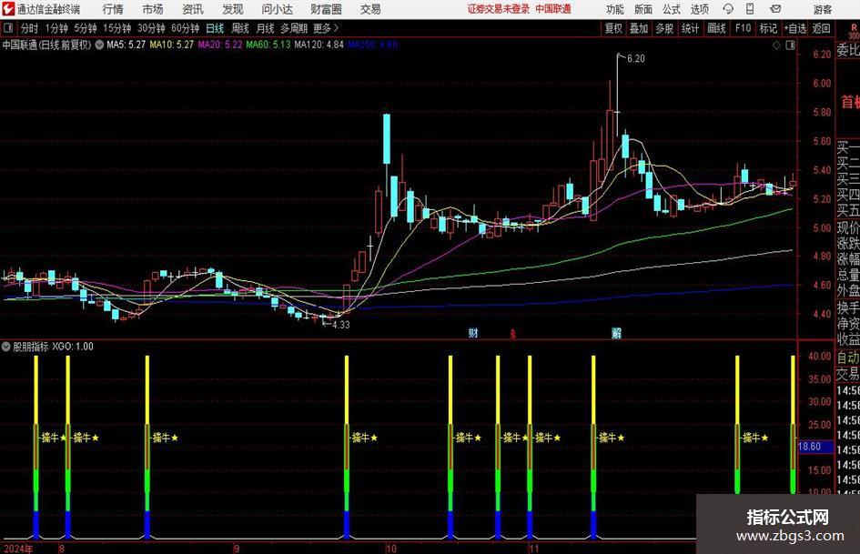Click 证券交易未登录 login status text

[x=499, y=9]
